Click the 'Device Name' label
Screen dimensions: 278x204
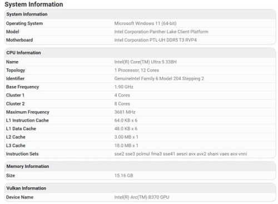pyautogui.click(x=19, y=197)
